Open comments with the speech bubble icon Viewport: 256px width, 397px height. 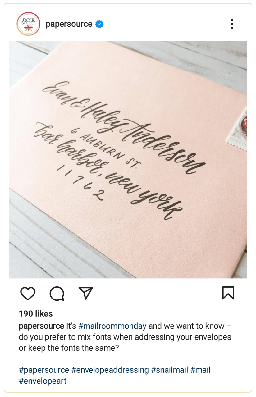coord(57,293)
